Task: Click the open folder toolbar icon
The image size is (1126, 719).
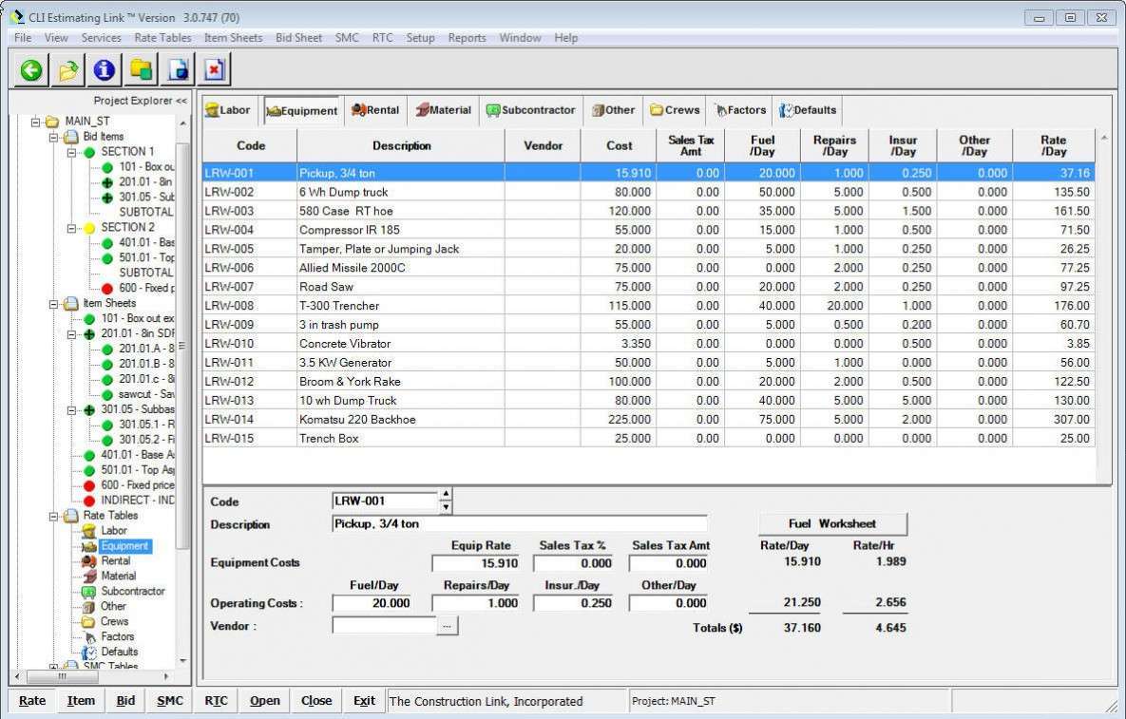Action: [x=67, y=69]
